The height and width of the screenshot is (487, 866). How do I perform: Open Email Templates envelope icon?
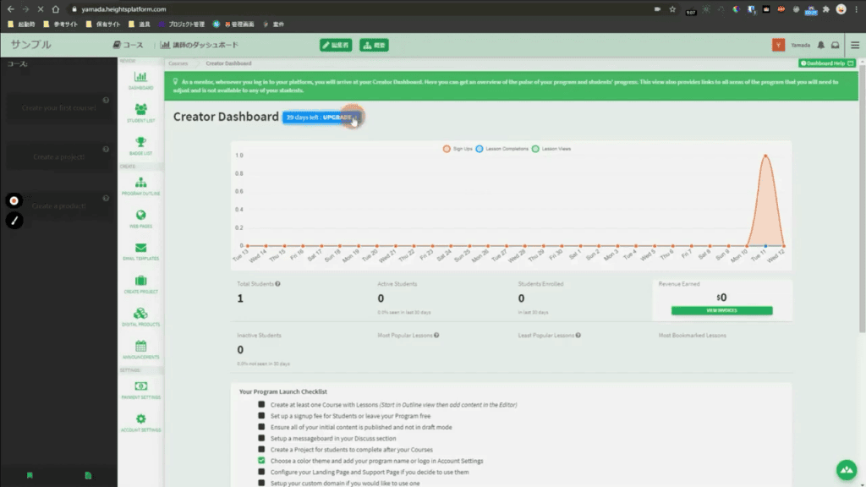140,251
